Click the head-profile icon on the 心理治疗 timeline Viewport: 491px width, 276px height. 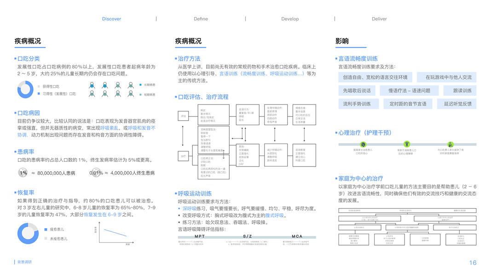click(363, 144)
